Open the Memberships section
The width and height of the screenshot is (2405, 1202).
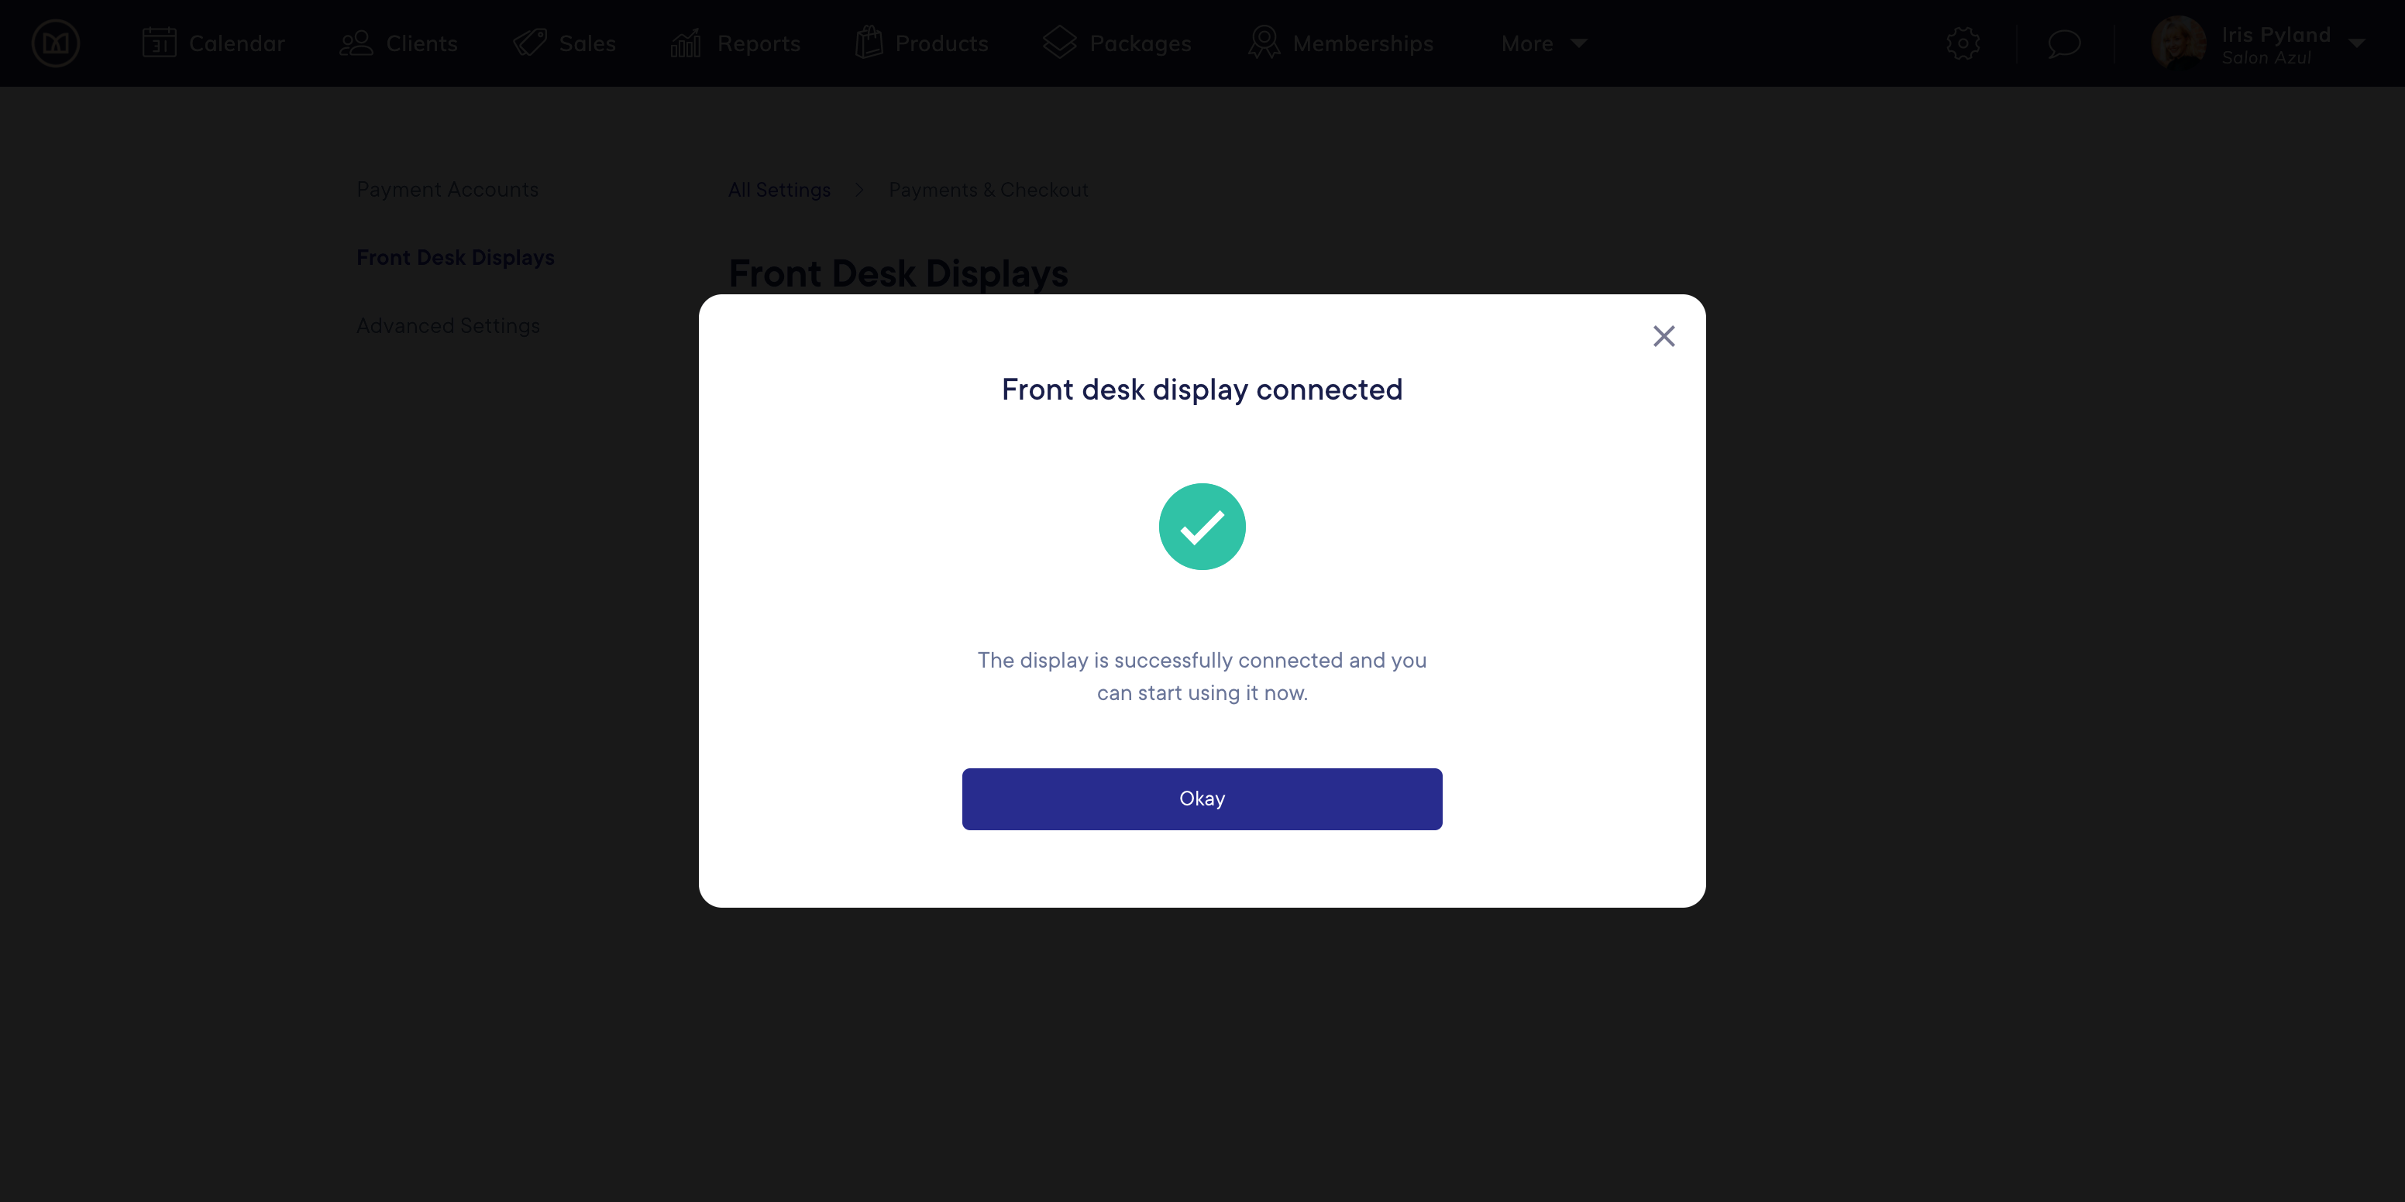(x=1340, y=43)
